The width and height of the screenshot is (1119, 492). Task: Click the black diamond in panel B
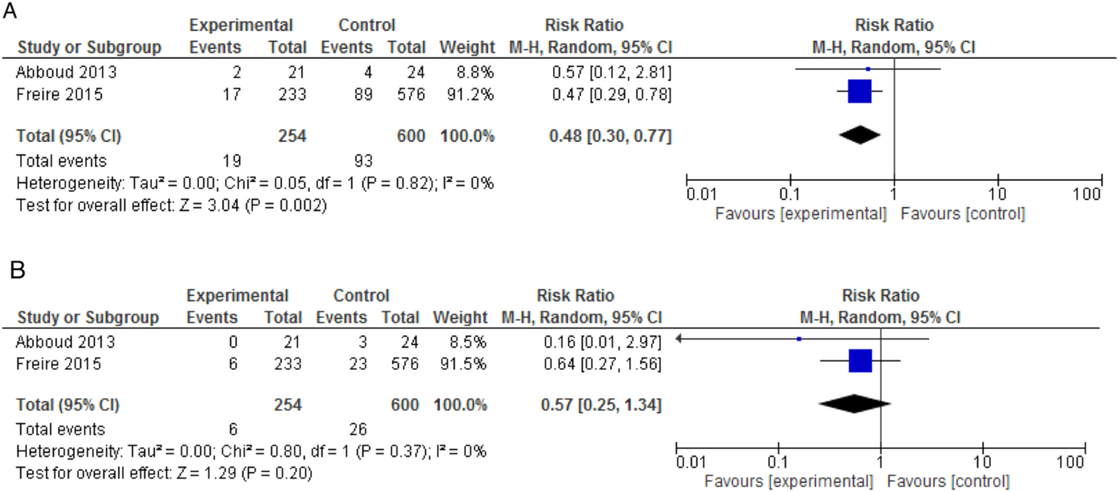pyautogui.click(x=854, y=403)
